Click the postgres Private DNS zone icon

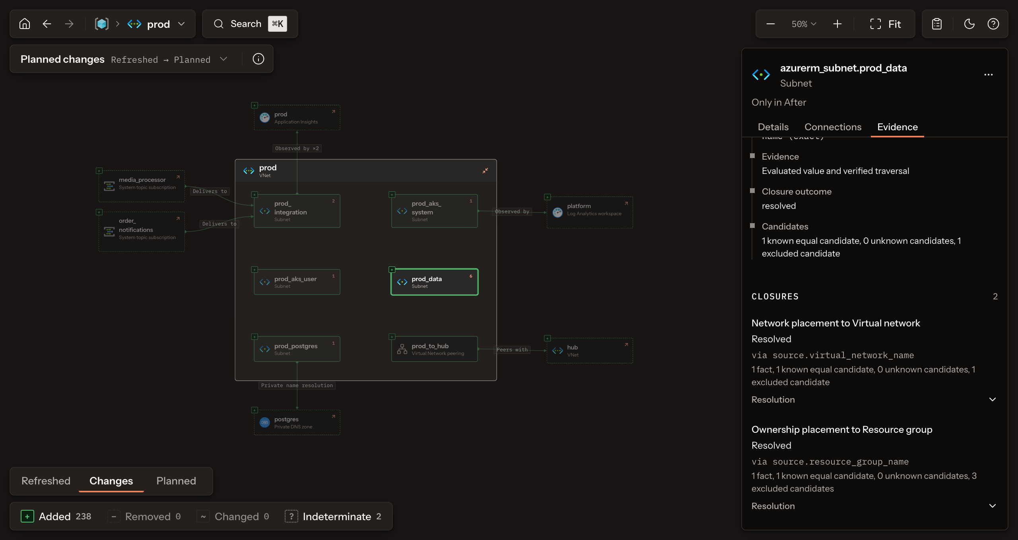264,422
